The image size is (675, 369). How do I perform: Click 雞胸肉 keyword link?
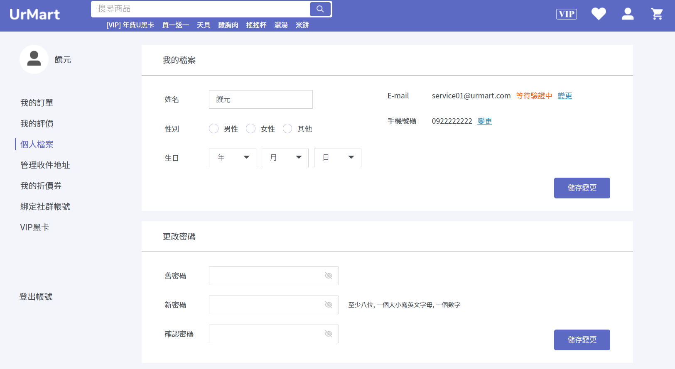[x=228, y=25]
